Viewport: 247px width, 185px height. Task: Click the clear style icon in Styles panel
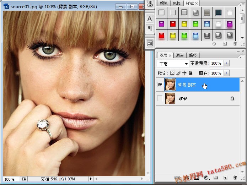pos(214,44)
